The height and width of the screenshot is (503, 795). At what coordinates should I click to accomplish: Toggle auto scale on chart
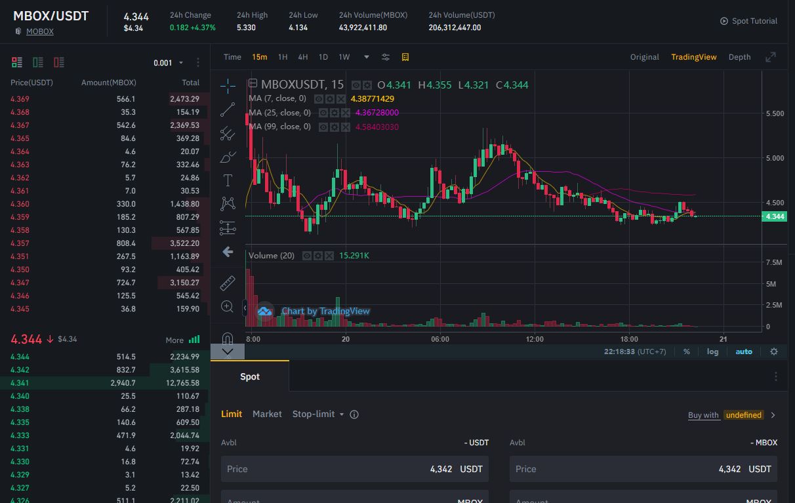(744, 352)
